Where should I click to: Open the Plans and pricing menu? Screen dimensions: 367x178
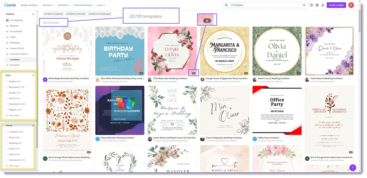click(84, 5)
